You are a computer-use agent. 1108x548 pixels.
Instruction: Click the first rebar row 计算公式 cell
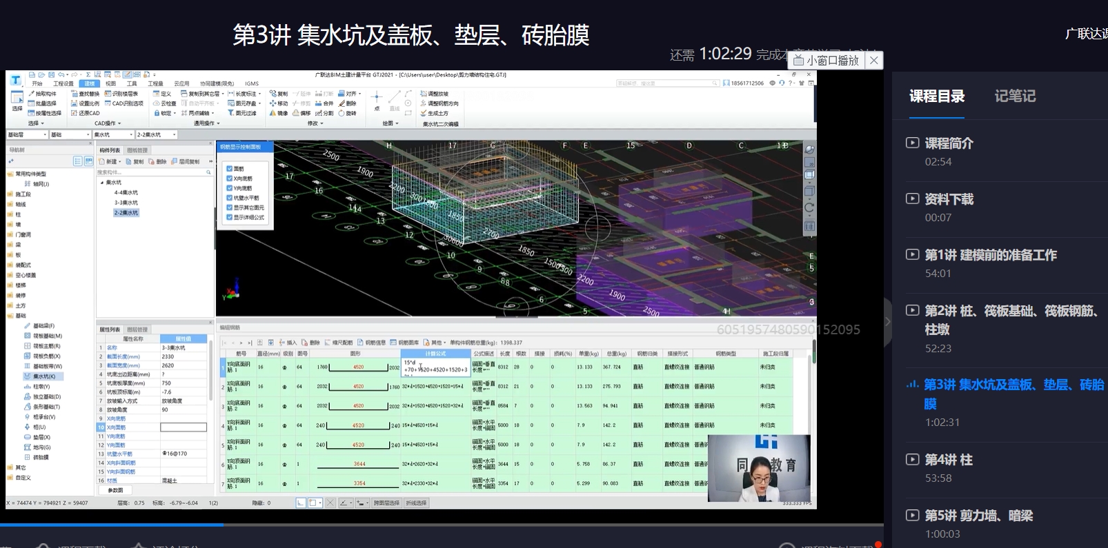(x=435, y=367)
